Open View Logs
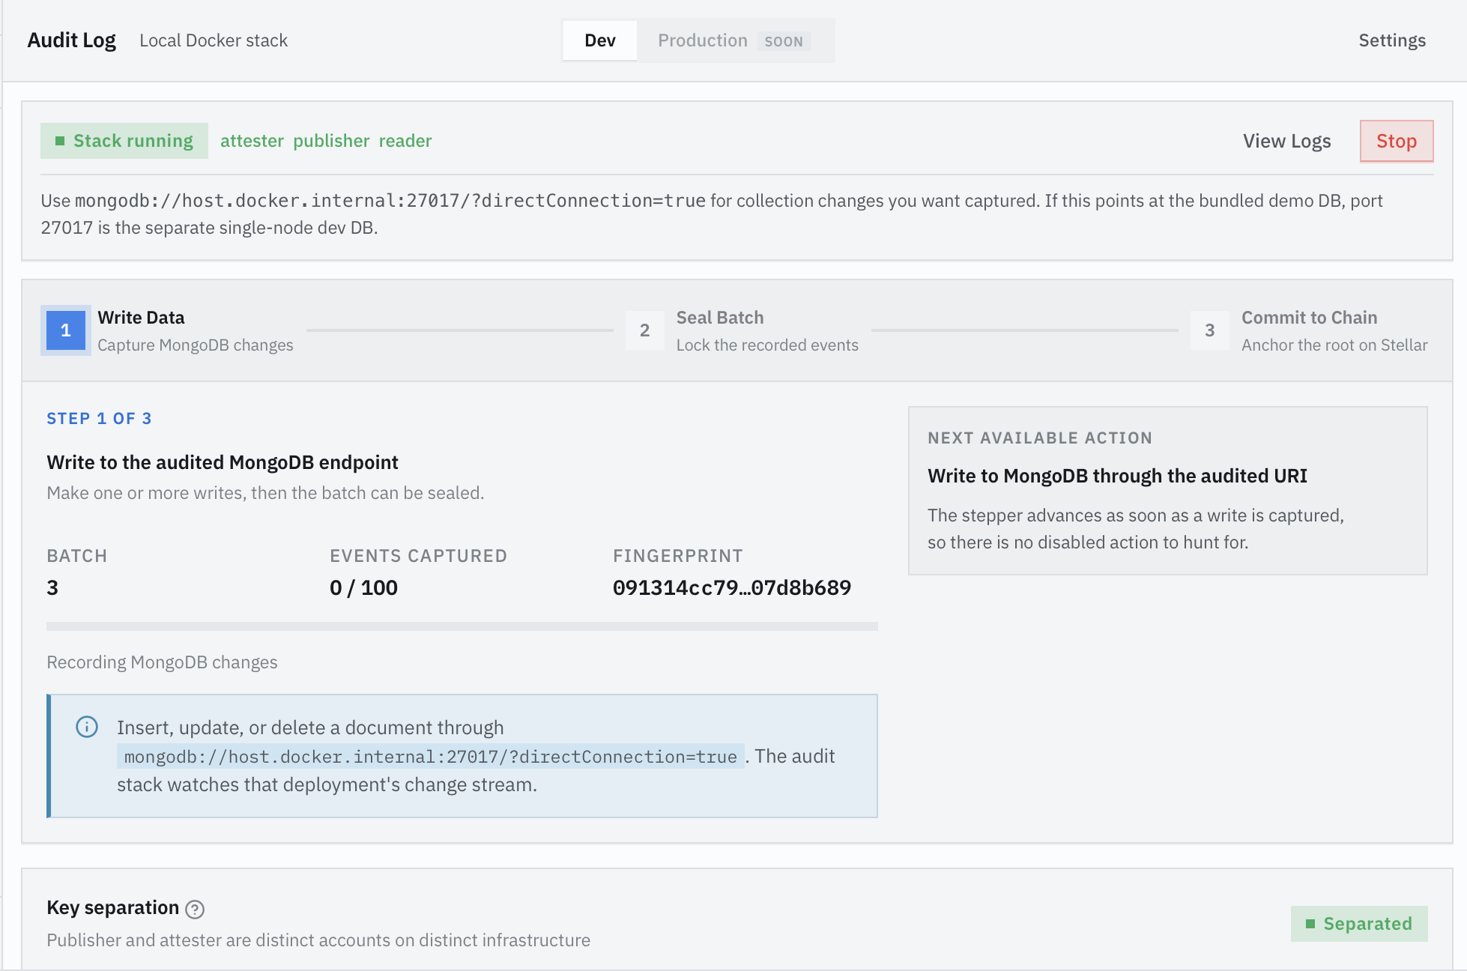The height and width of the screenshot is (971, 1467). [x=1287, y=141]
